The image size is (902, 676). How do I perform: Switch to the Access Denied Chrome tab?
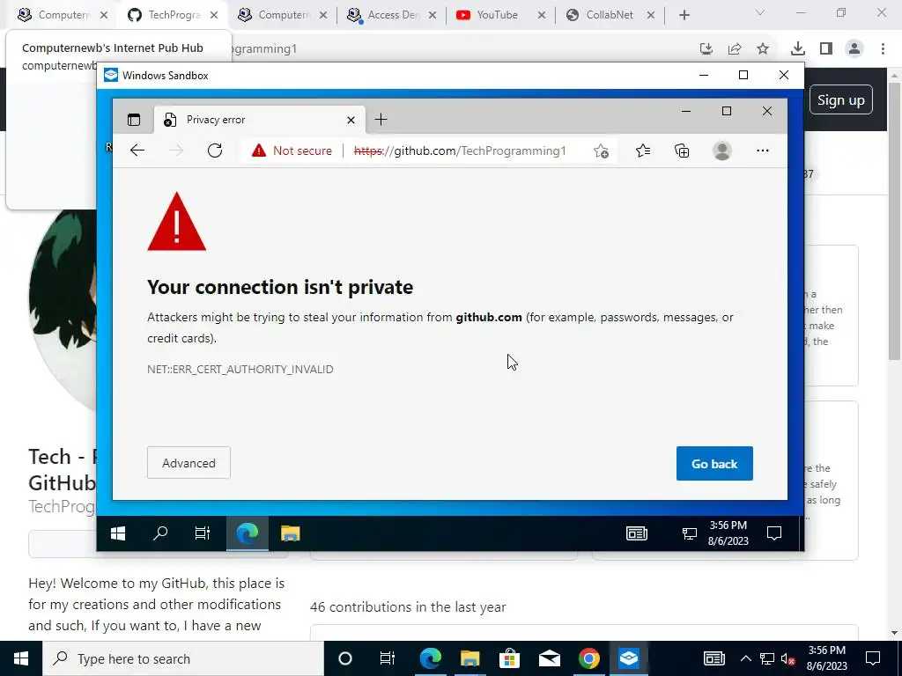click(x=393, y=15)
